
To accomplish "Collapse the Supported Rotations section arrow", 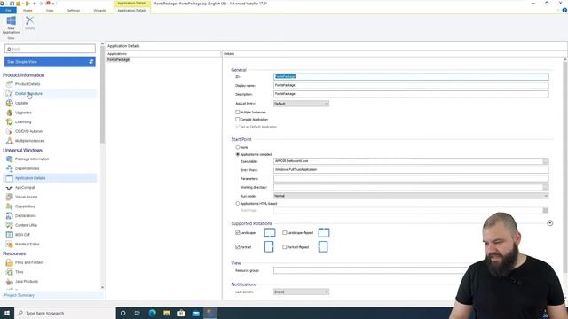I will (x=549, y=223).
